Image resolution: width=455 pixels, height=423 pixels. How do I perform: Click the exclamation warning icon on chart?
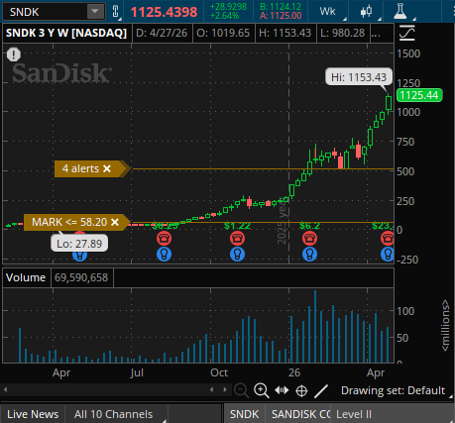14,54
